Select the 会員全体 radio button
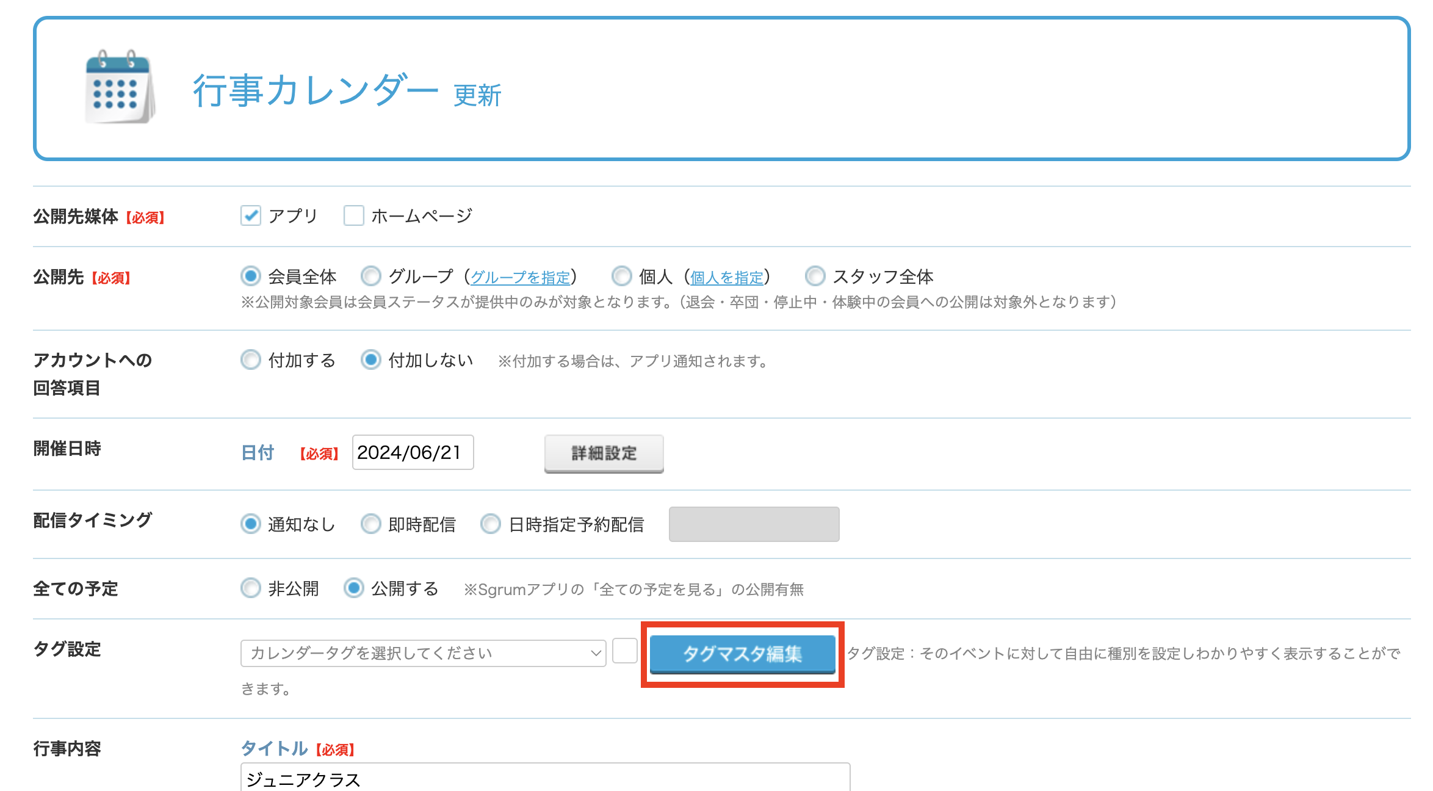 (251, 276)
